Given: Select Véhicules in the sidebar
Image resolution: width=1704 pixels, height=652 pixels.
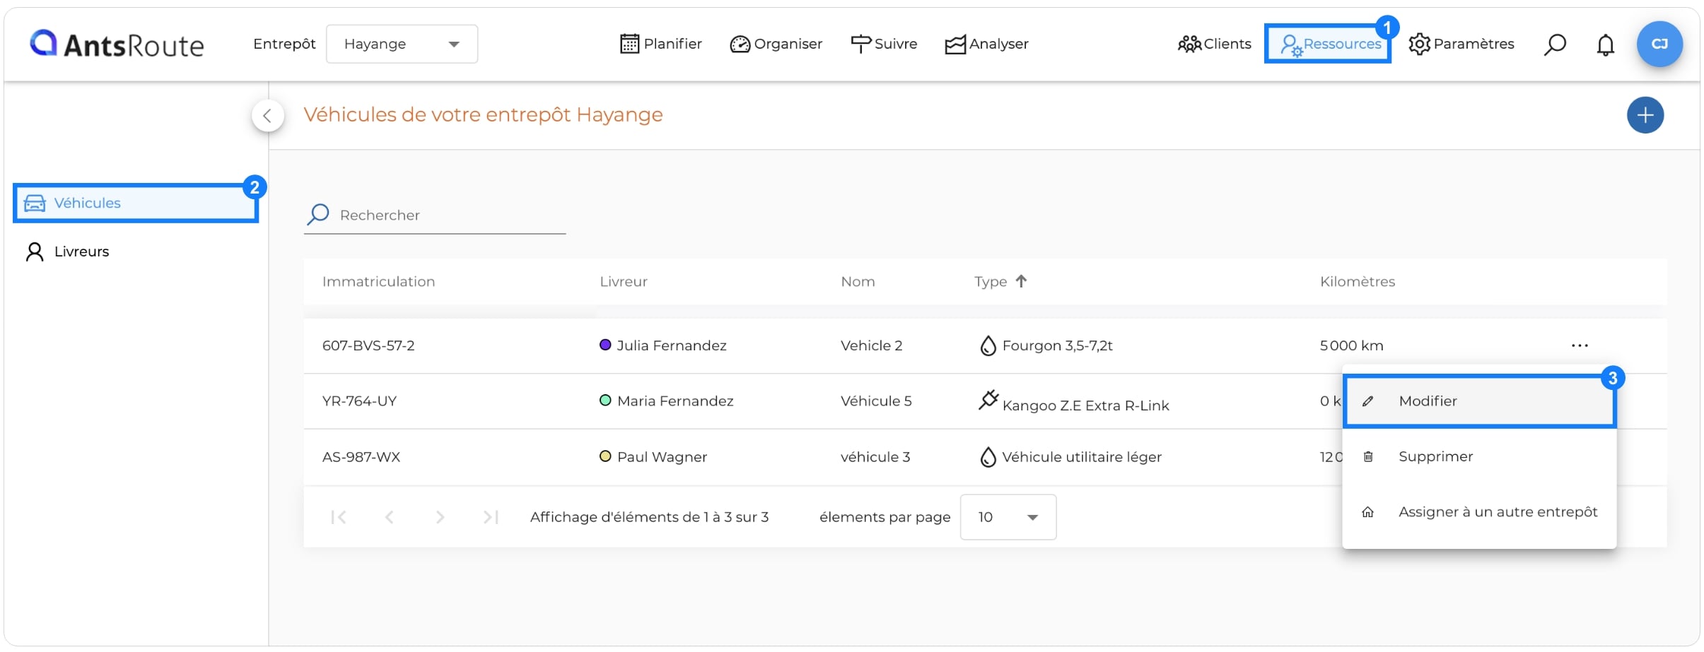Looking at the screenshot, I should [136, 203].
